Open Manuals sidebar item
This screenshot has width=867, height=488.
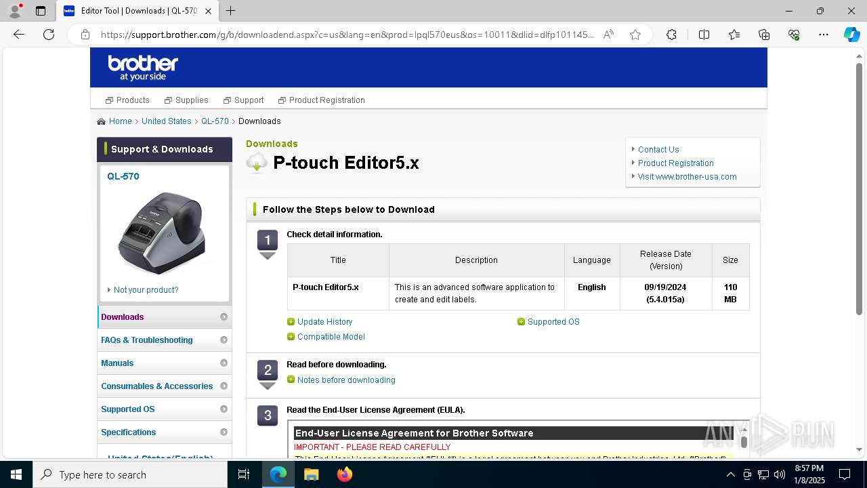(165, 363)
